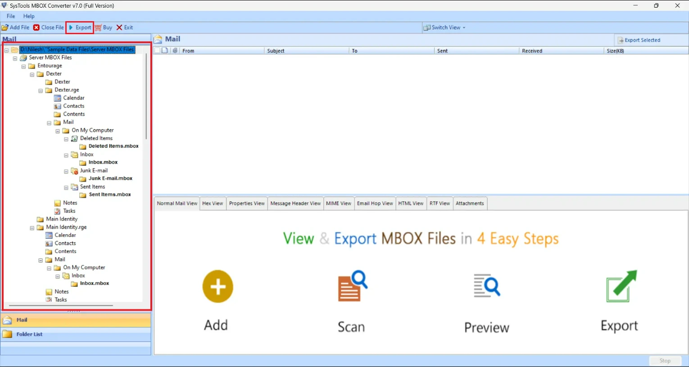Screen dimensions: 689x367
Task: Click the Export Selected button
Action: (639, 40)
